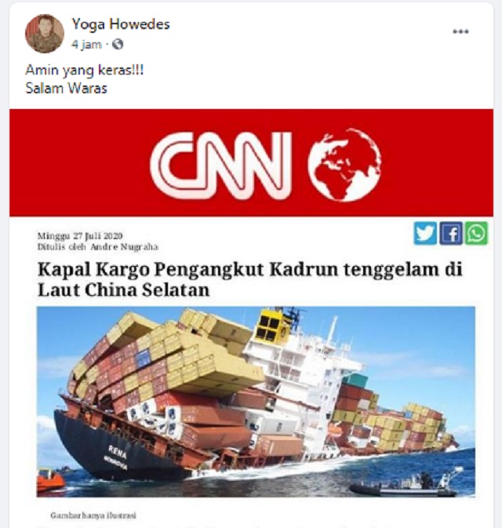
Task: Click the CNN logo lettering
Action: click(220, 165)
